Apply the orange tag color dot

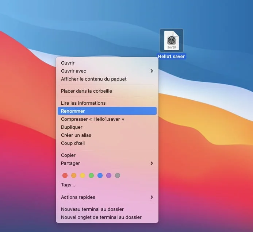coord(74,175)
